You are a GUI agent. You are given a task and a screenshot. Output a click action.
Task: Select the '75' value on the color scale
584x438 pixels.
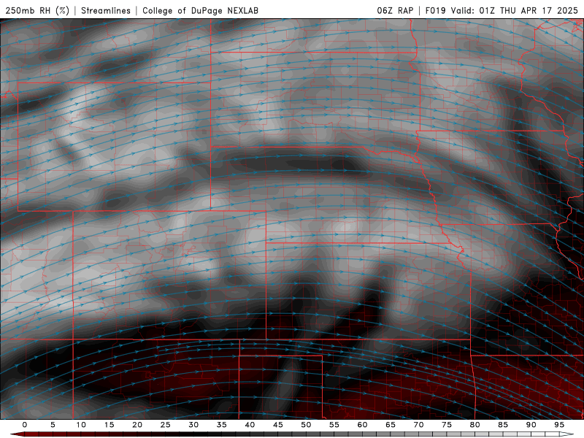pyautogui.click(x=447, y=425)
